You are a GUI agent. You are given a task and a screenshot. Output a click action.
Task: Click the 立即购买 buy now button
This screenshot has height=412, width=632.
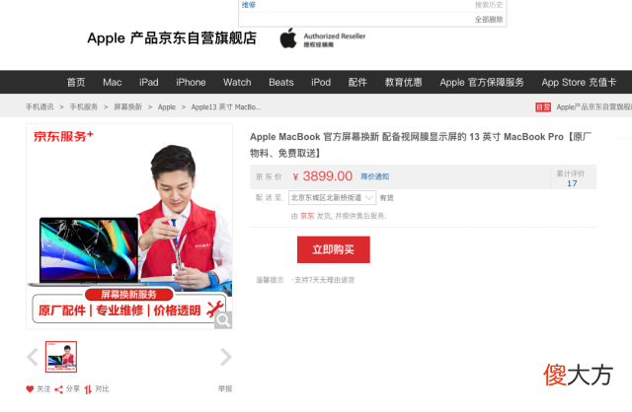click(x=334, y=249)
